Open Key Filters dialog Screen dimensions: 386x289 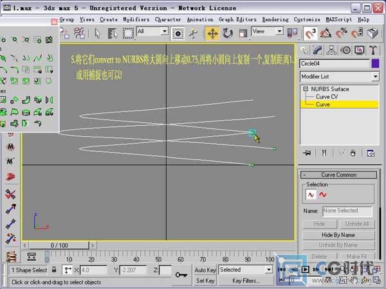246,281
